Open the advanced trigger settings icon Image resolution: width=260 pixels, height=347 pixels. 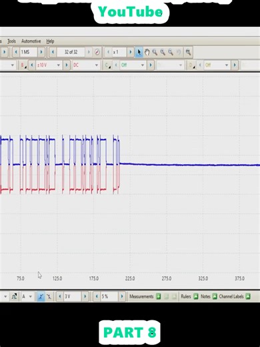[14, 296]
